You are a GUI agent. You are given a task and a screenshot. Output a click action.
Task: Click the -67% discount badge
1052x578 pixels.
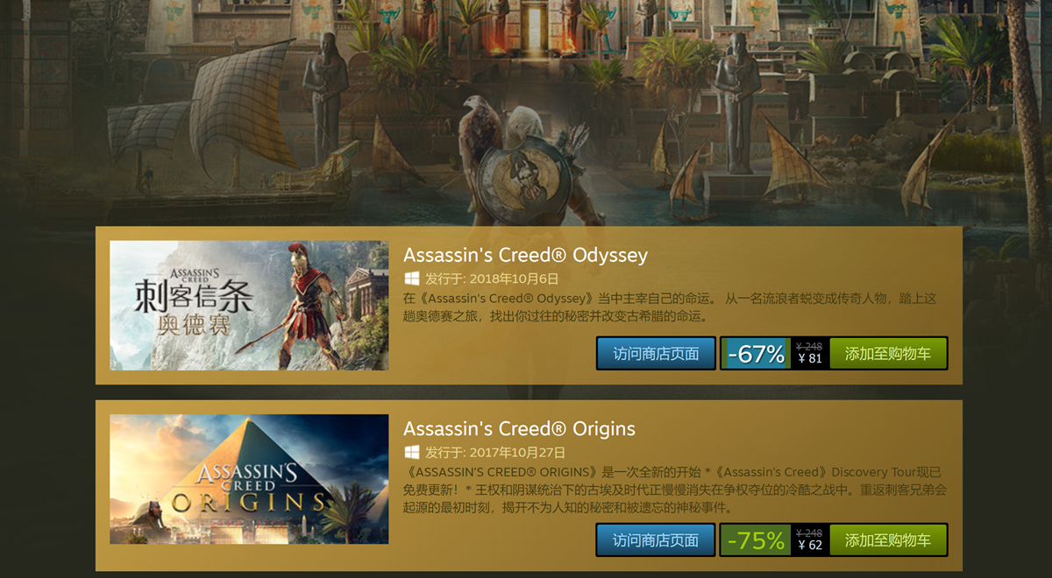coord(756,354)
